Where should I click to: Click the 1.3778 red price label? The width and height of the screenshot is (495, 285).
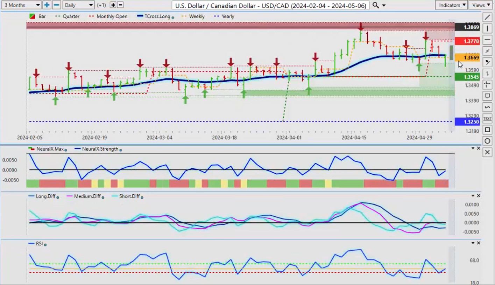click(x=467, y=41)
